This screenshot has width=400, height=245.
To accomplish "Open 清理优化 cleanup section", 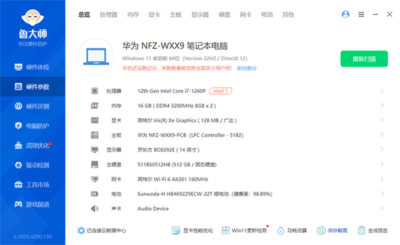I will click(x=32, y=145).
